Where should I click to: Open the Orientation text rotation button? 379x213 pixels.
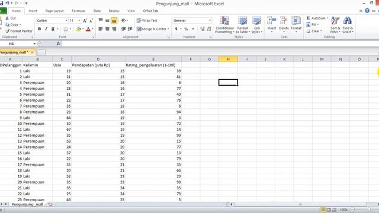(124, 20)
